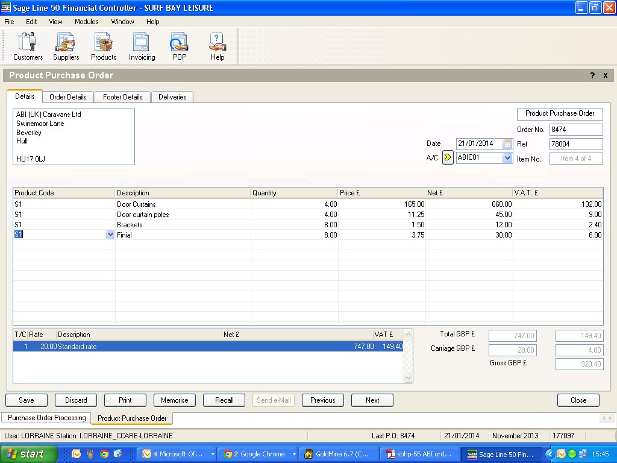617x463 pixels.
Task: Expand the A/C ABIC01 dropdown
Action: [507, 158]
